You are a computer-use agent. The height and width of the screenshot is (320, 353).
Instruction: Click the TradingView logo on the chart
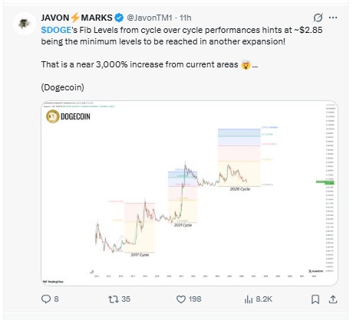(53, 282)
